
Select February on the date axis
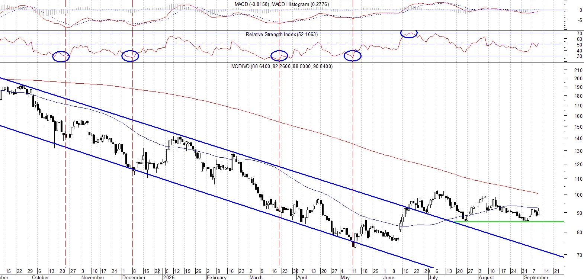[x=216, y=277]
